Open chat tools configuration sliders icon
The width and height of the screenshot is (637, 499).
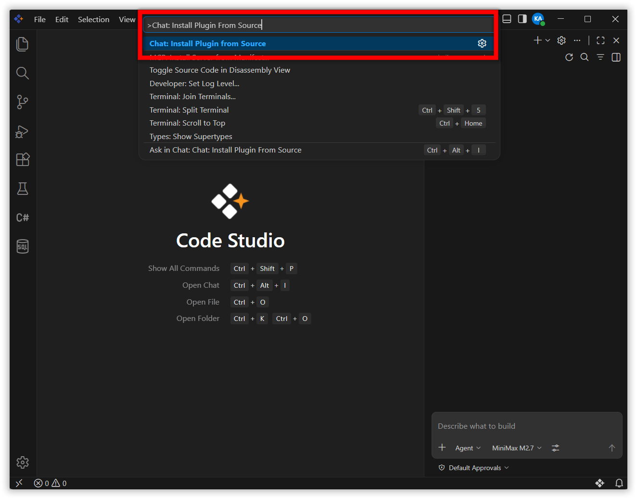(556, 448)
